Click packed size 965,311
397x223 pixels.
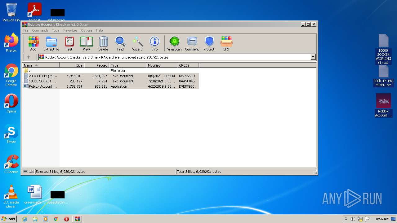click(x=101, y=86)
